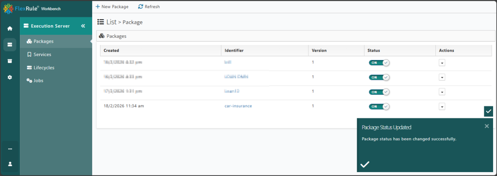The image size is (497, 176).
Task: Open the user profile icon
Action: [10, 164]
